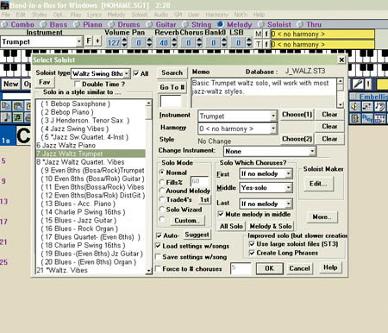The height and width of the screenshot is (333, 388).
Task: Open the First chorus dropdown
Action: pos(288,173)
